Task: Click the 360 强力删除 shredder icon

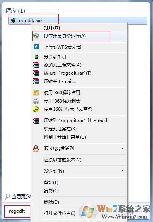Action: (x=36, y=101)
